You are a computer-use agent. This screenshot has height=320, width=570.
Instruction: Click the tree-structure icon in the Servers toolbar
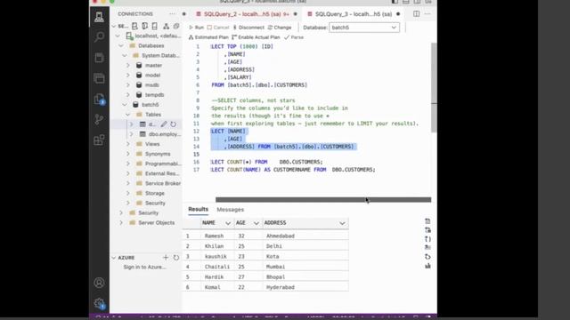click(167, 26)
